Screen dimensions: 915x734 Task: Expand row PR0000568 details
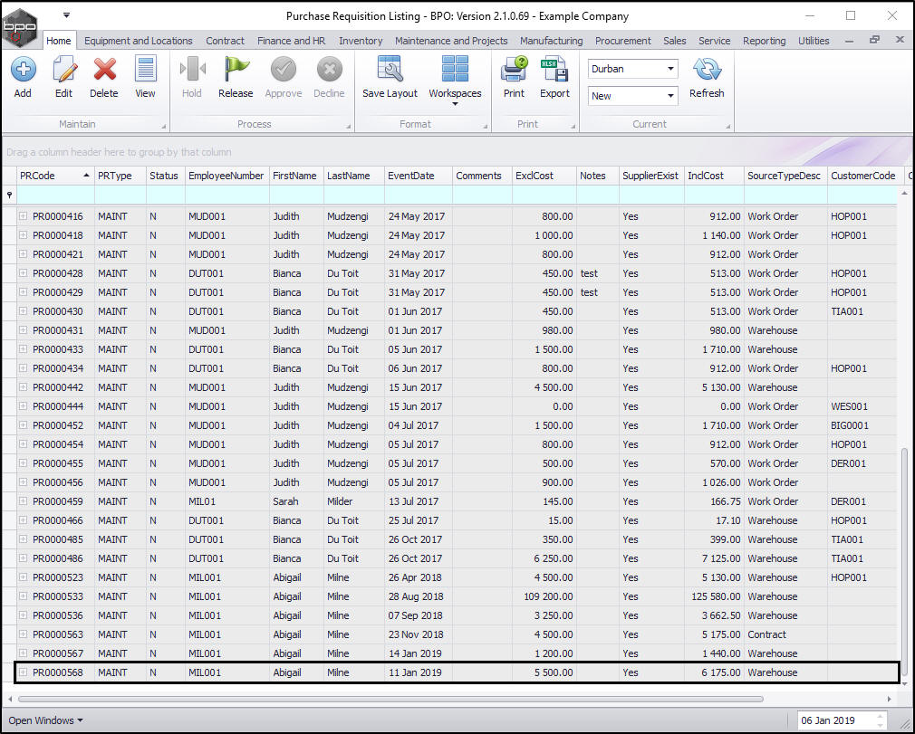[x=24, y=672]
